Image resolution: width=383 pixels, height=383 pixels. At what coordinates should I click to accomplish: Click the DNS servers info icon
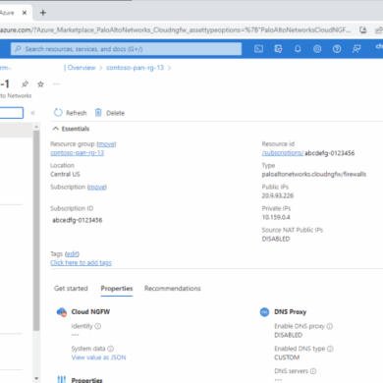(313, 371)
